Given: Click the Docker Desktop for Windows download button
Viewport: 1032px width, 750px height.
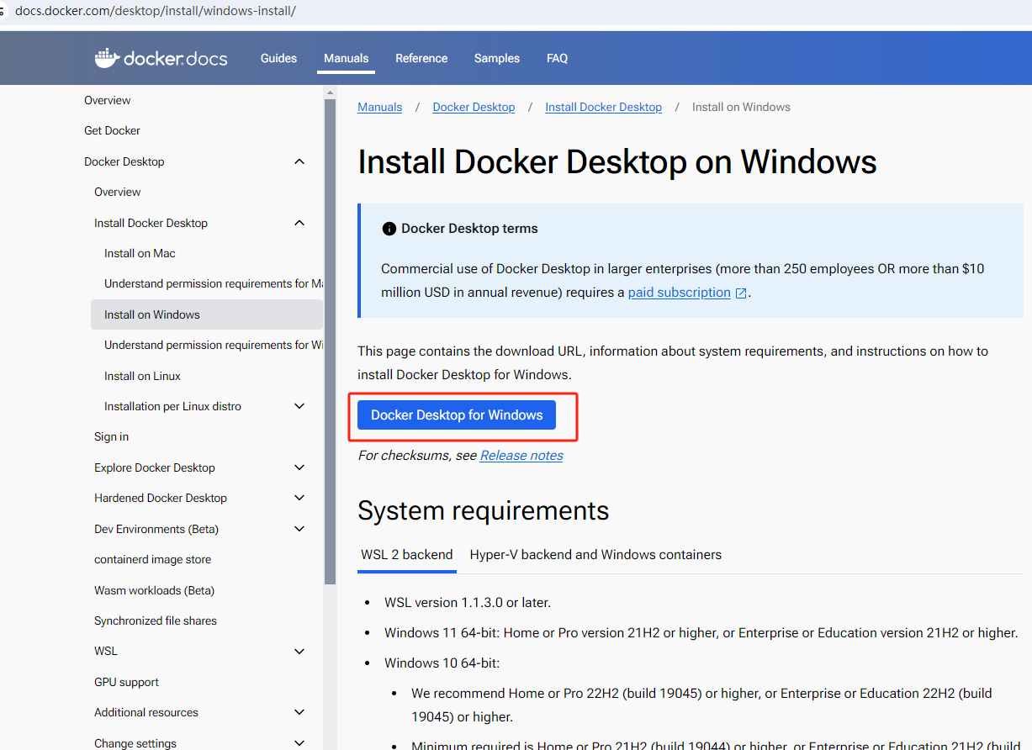Looking at the screenshot, I should coord(457,415).
